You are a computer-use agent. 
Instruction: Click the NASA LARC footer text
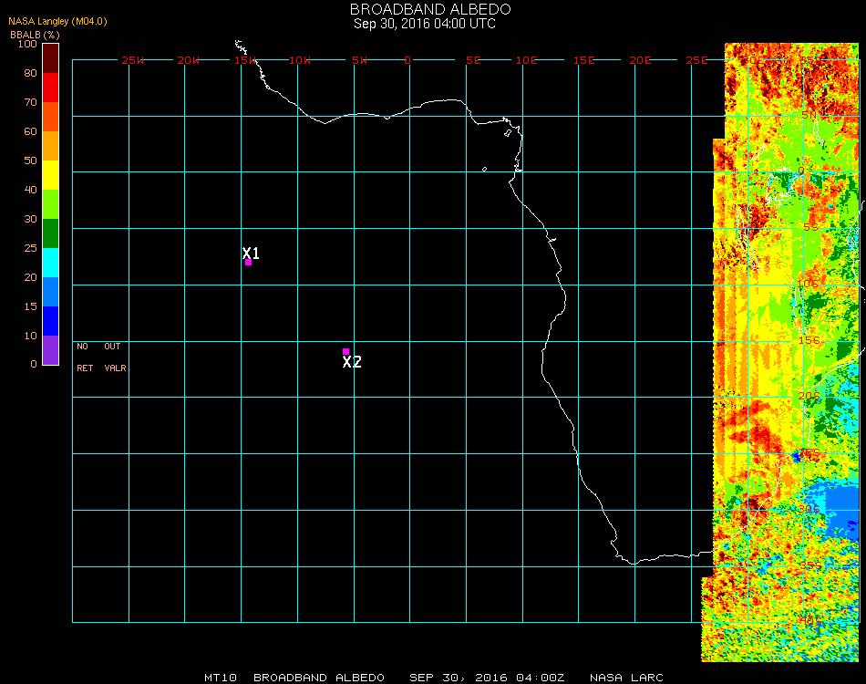pos(626,678)
